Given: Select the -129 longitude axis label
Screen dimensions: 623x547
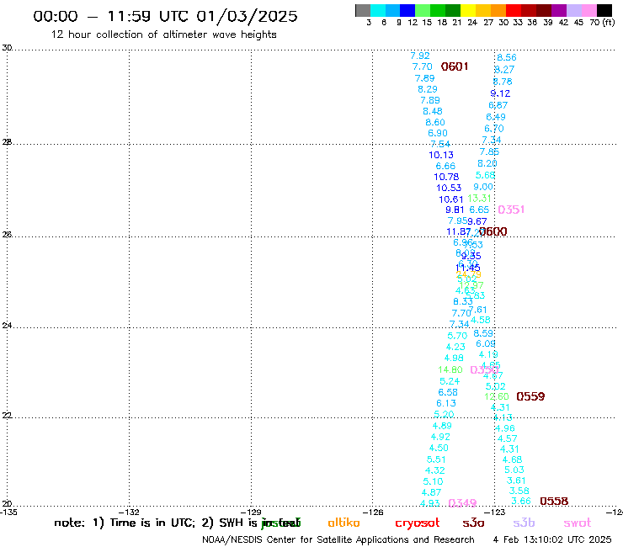Looking at the screenshot, I should coord(252,512).
